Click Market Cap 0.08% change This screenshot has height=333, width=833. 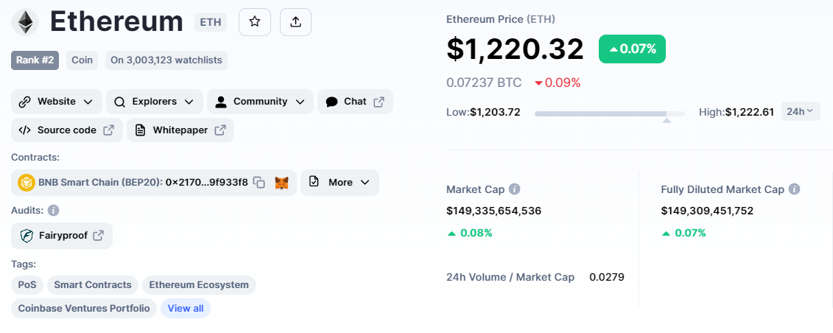[470, 233]
